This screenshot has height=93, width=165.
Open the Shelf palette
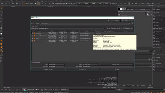157,60
